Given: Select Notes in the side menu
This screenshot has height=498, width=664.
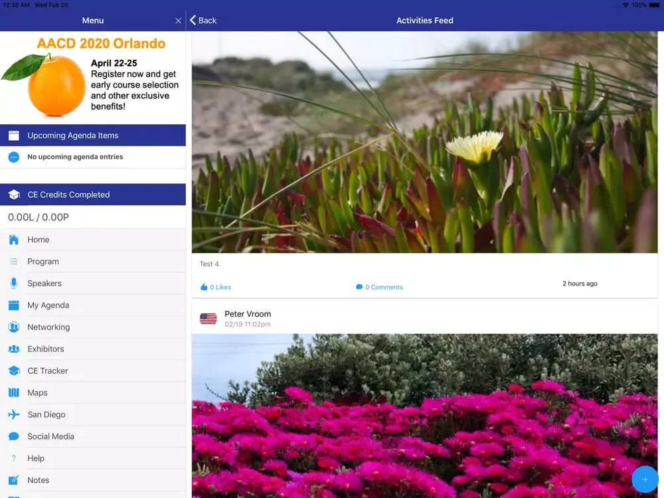Looking at the screenshot, I should (39, 480).
